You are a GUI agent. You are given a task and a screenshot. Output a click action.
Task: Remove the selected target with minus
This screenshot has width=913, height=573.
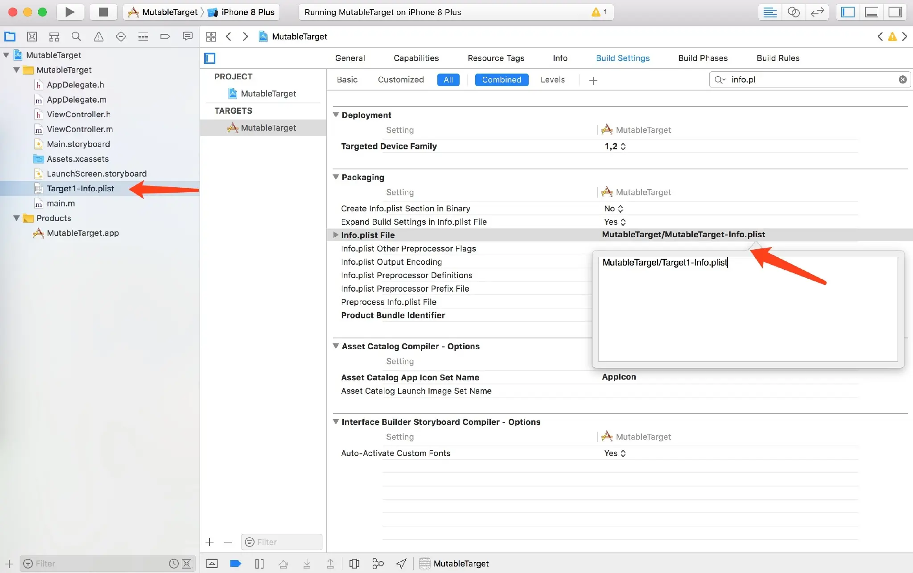click(228, 542)
